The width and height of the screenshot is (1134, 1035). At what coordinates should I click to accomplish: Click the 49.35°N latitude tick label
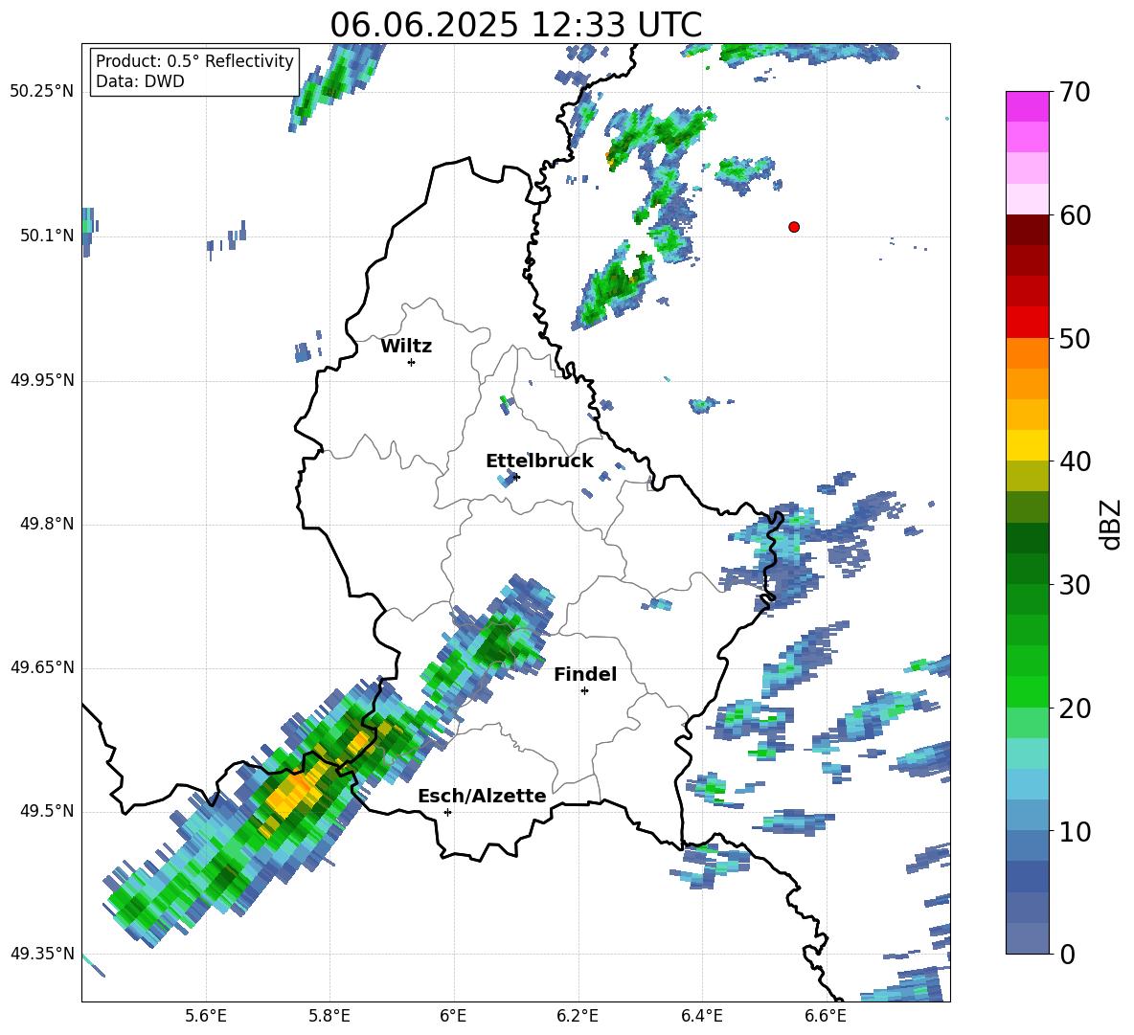42,954
